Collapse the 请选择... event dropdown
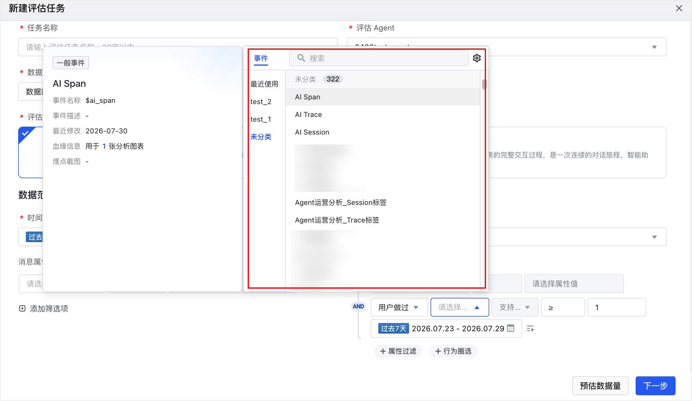The height and width of the screenshot is (401, 692). pyautogui.click(x=460, y=307)
